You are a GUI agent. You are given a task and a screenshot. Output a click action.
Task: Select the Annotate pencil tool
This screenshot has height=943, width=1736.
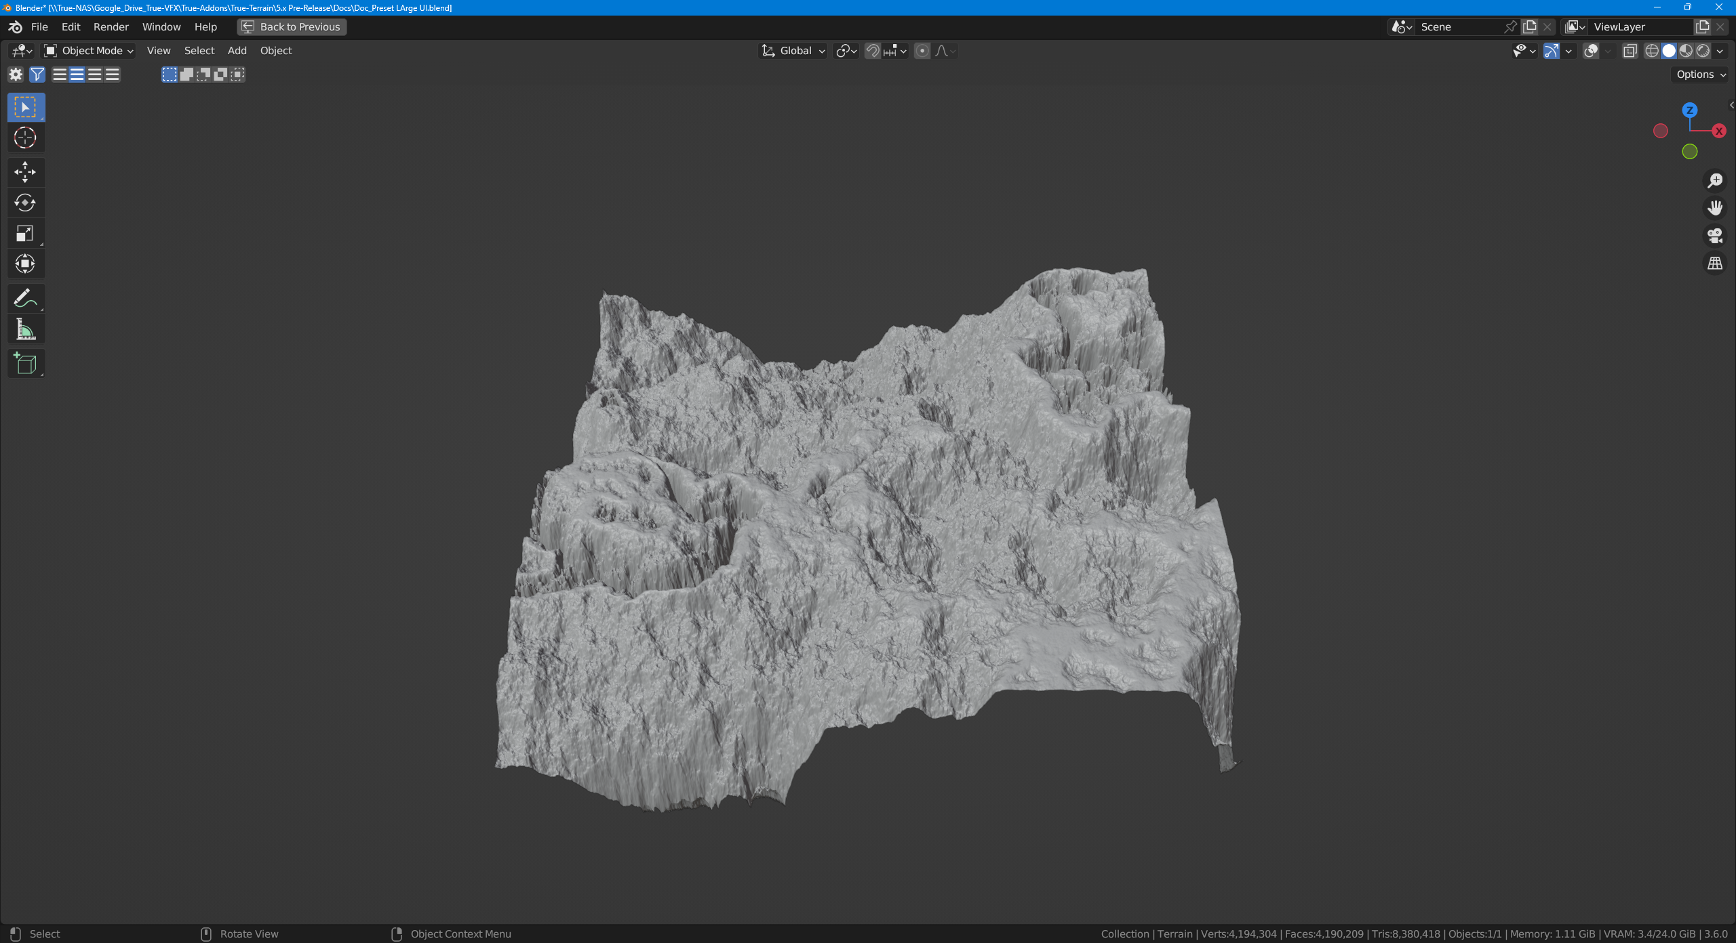coord(25,298)
